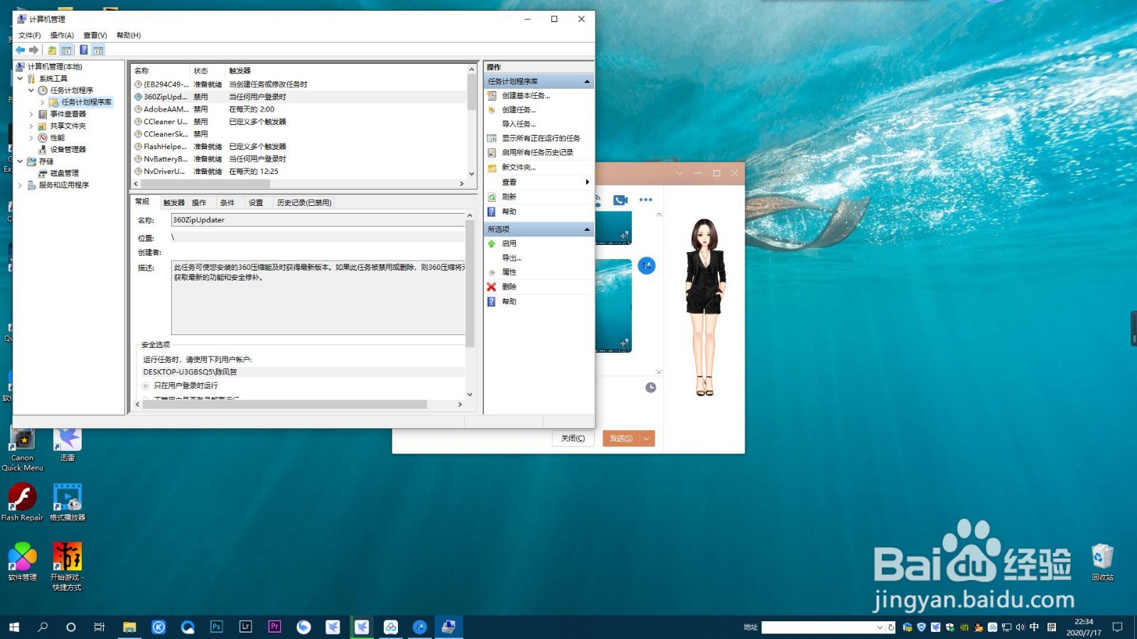Open Premiere Pro from the taskbar
This screenshot has width=1137, height=639.
pyautogui.click(x=274, y=627)
